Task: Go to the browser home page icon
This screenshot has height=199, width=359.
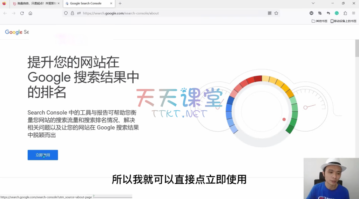Action: (x=31, y=13)
